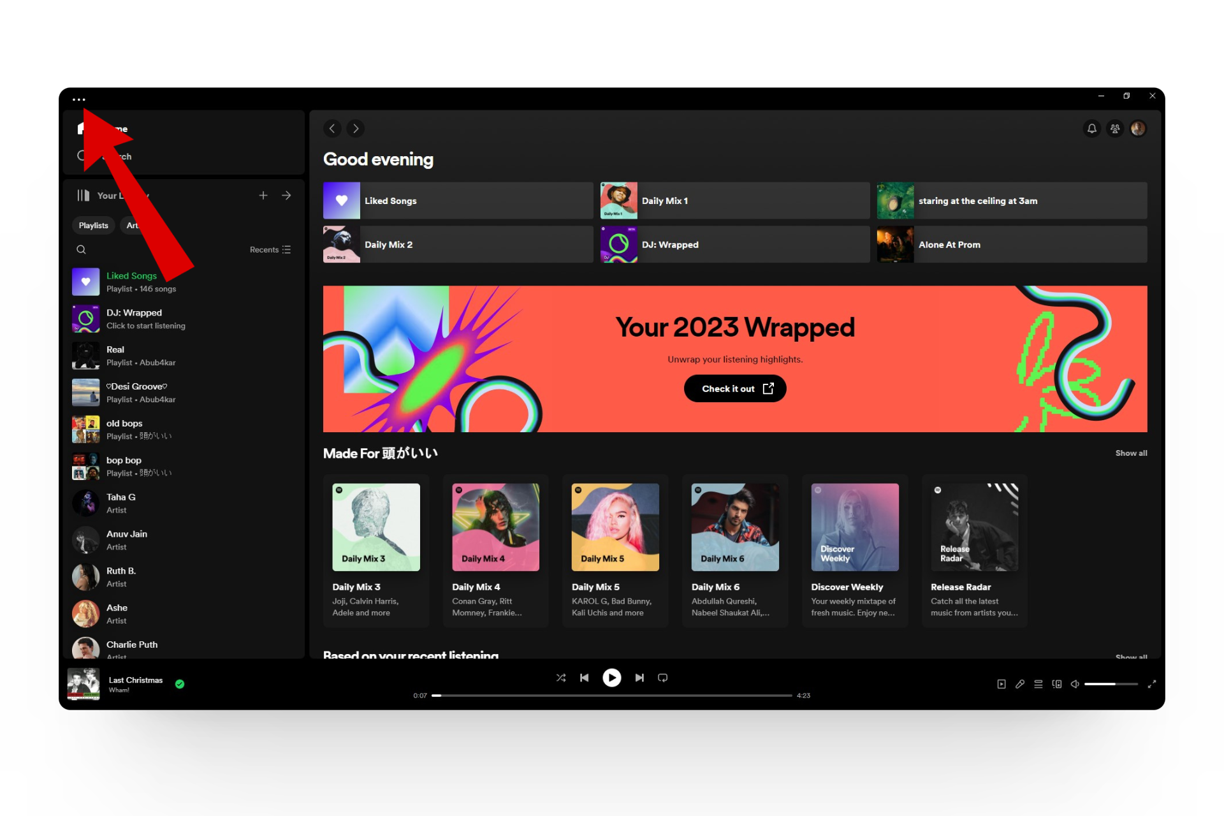
Task: Search within Your Library
Action: [81, 250]
